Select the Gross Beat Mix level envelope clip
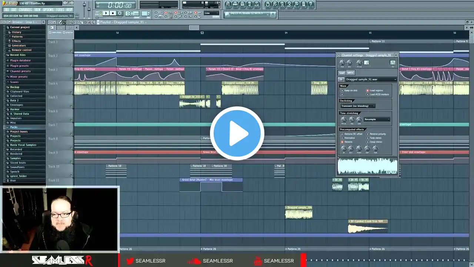474x267 pixels. (x=211, y=185)
